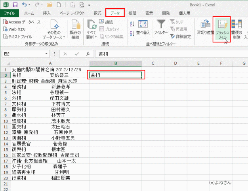Open 詳細設定 advanced filter

181,36
